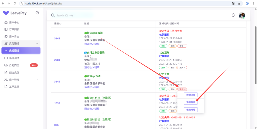Image resolution: width=257 pixels, height=129 pixels.
Task: Toggle the sidebar pin circle icon
Action: click(37, 13)
